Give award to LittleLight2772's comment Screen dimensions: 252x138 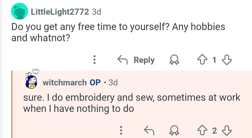coord(174,60)
